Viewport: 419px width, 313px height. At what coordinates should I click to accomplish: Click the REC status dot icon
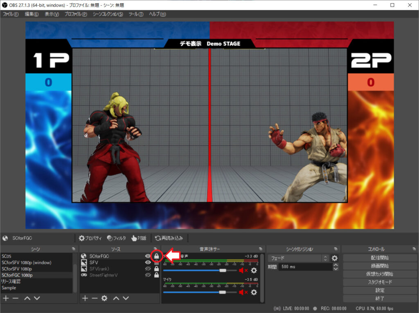click(x=315, y=308)
